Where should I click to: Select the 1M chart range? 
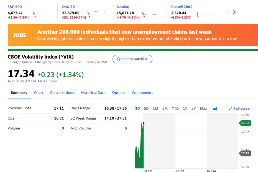(155, 109)
